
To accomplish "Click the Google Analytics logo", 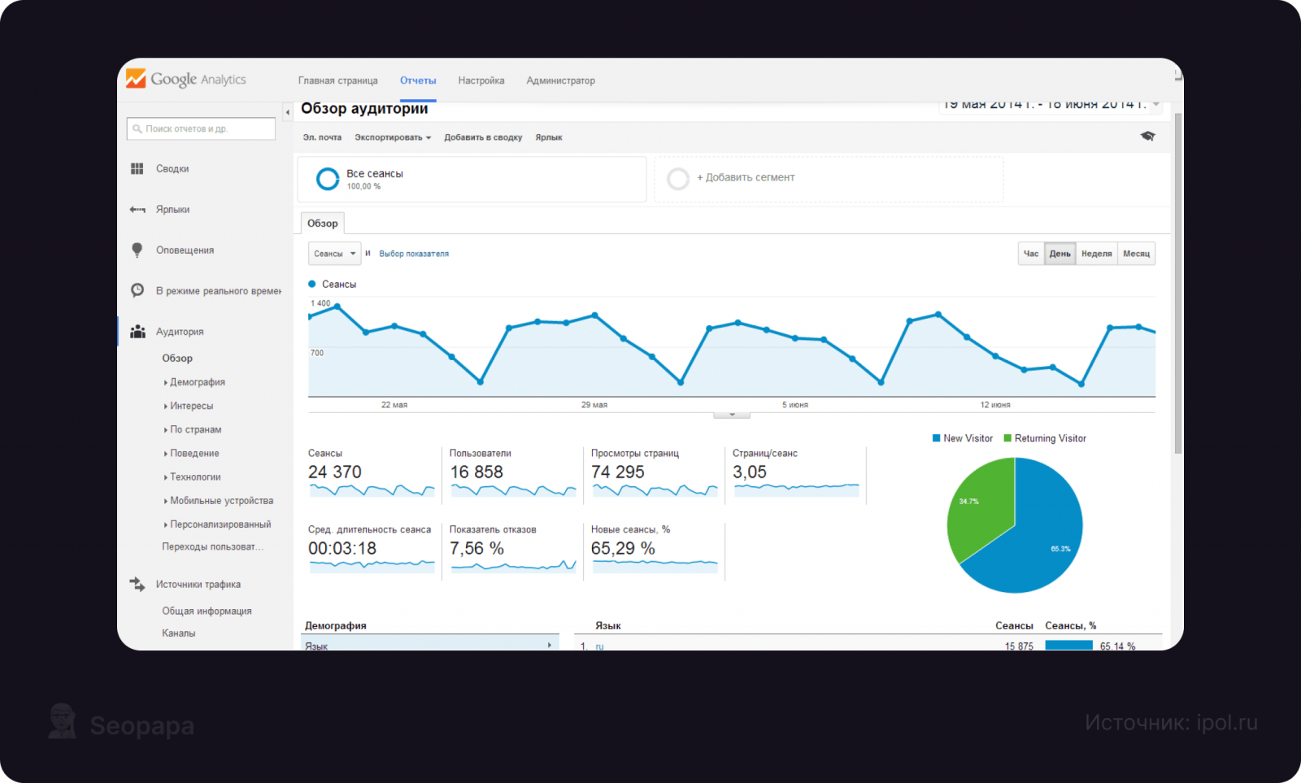I will pyautogui.click(x=186, y=79).
